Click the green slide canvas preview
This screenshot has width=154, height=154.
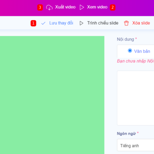pyautogui.click(x=52, y=95)
